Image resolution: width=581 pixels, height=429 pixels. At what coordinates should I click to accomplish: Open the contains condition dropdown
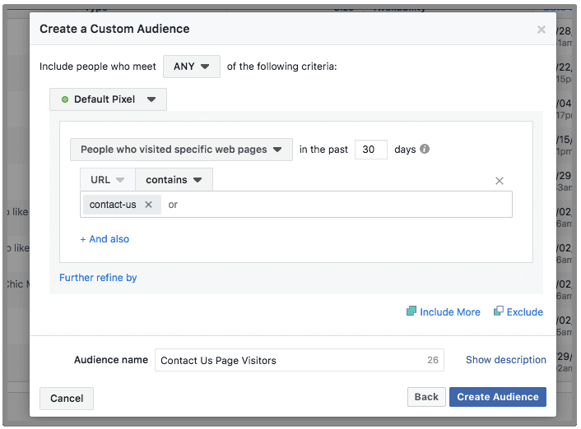(174, 180)
